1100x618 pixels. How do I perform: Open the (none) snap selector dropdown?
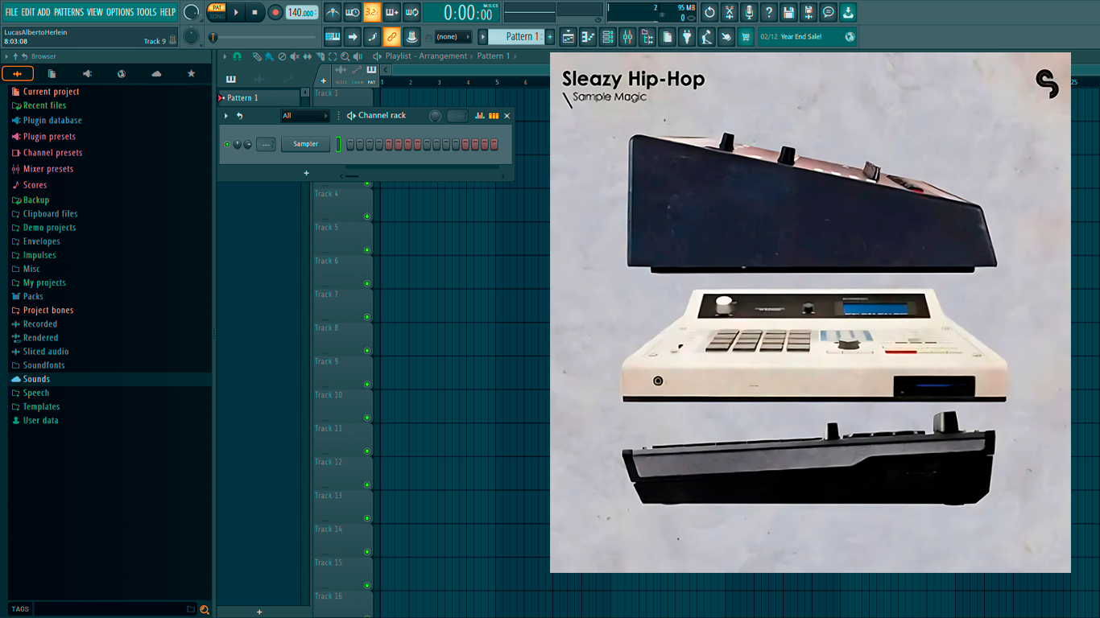pos(453,36)
